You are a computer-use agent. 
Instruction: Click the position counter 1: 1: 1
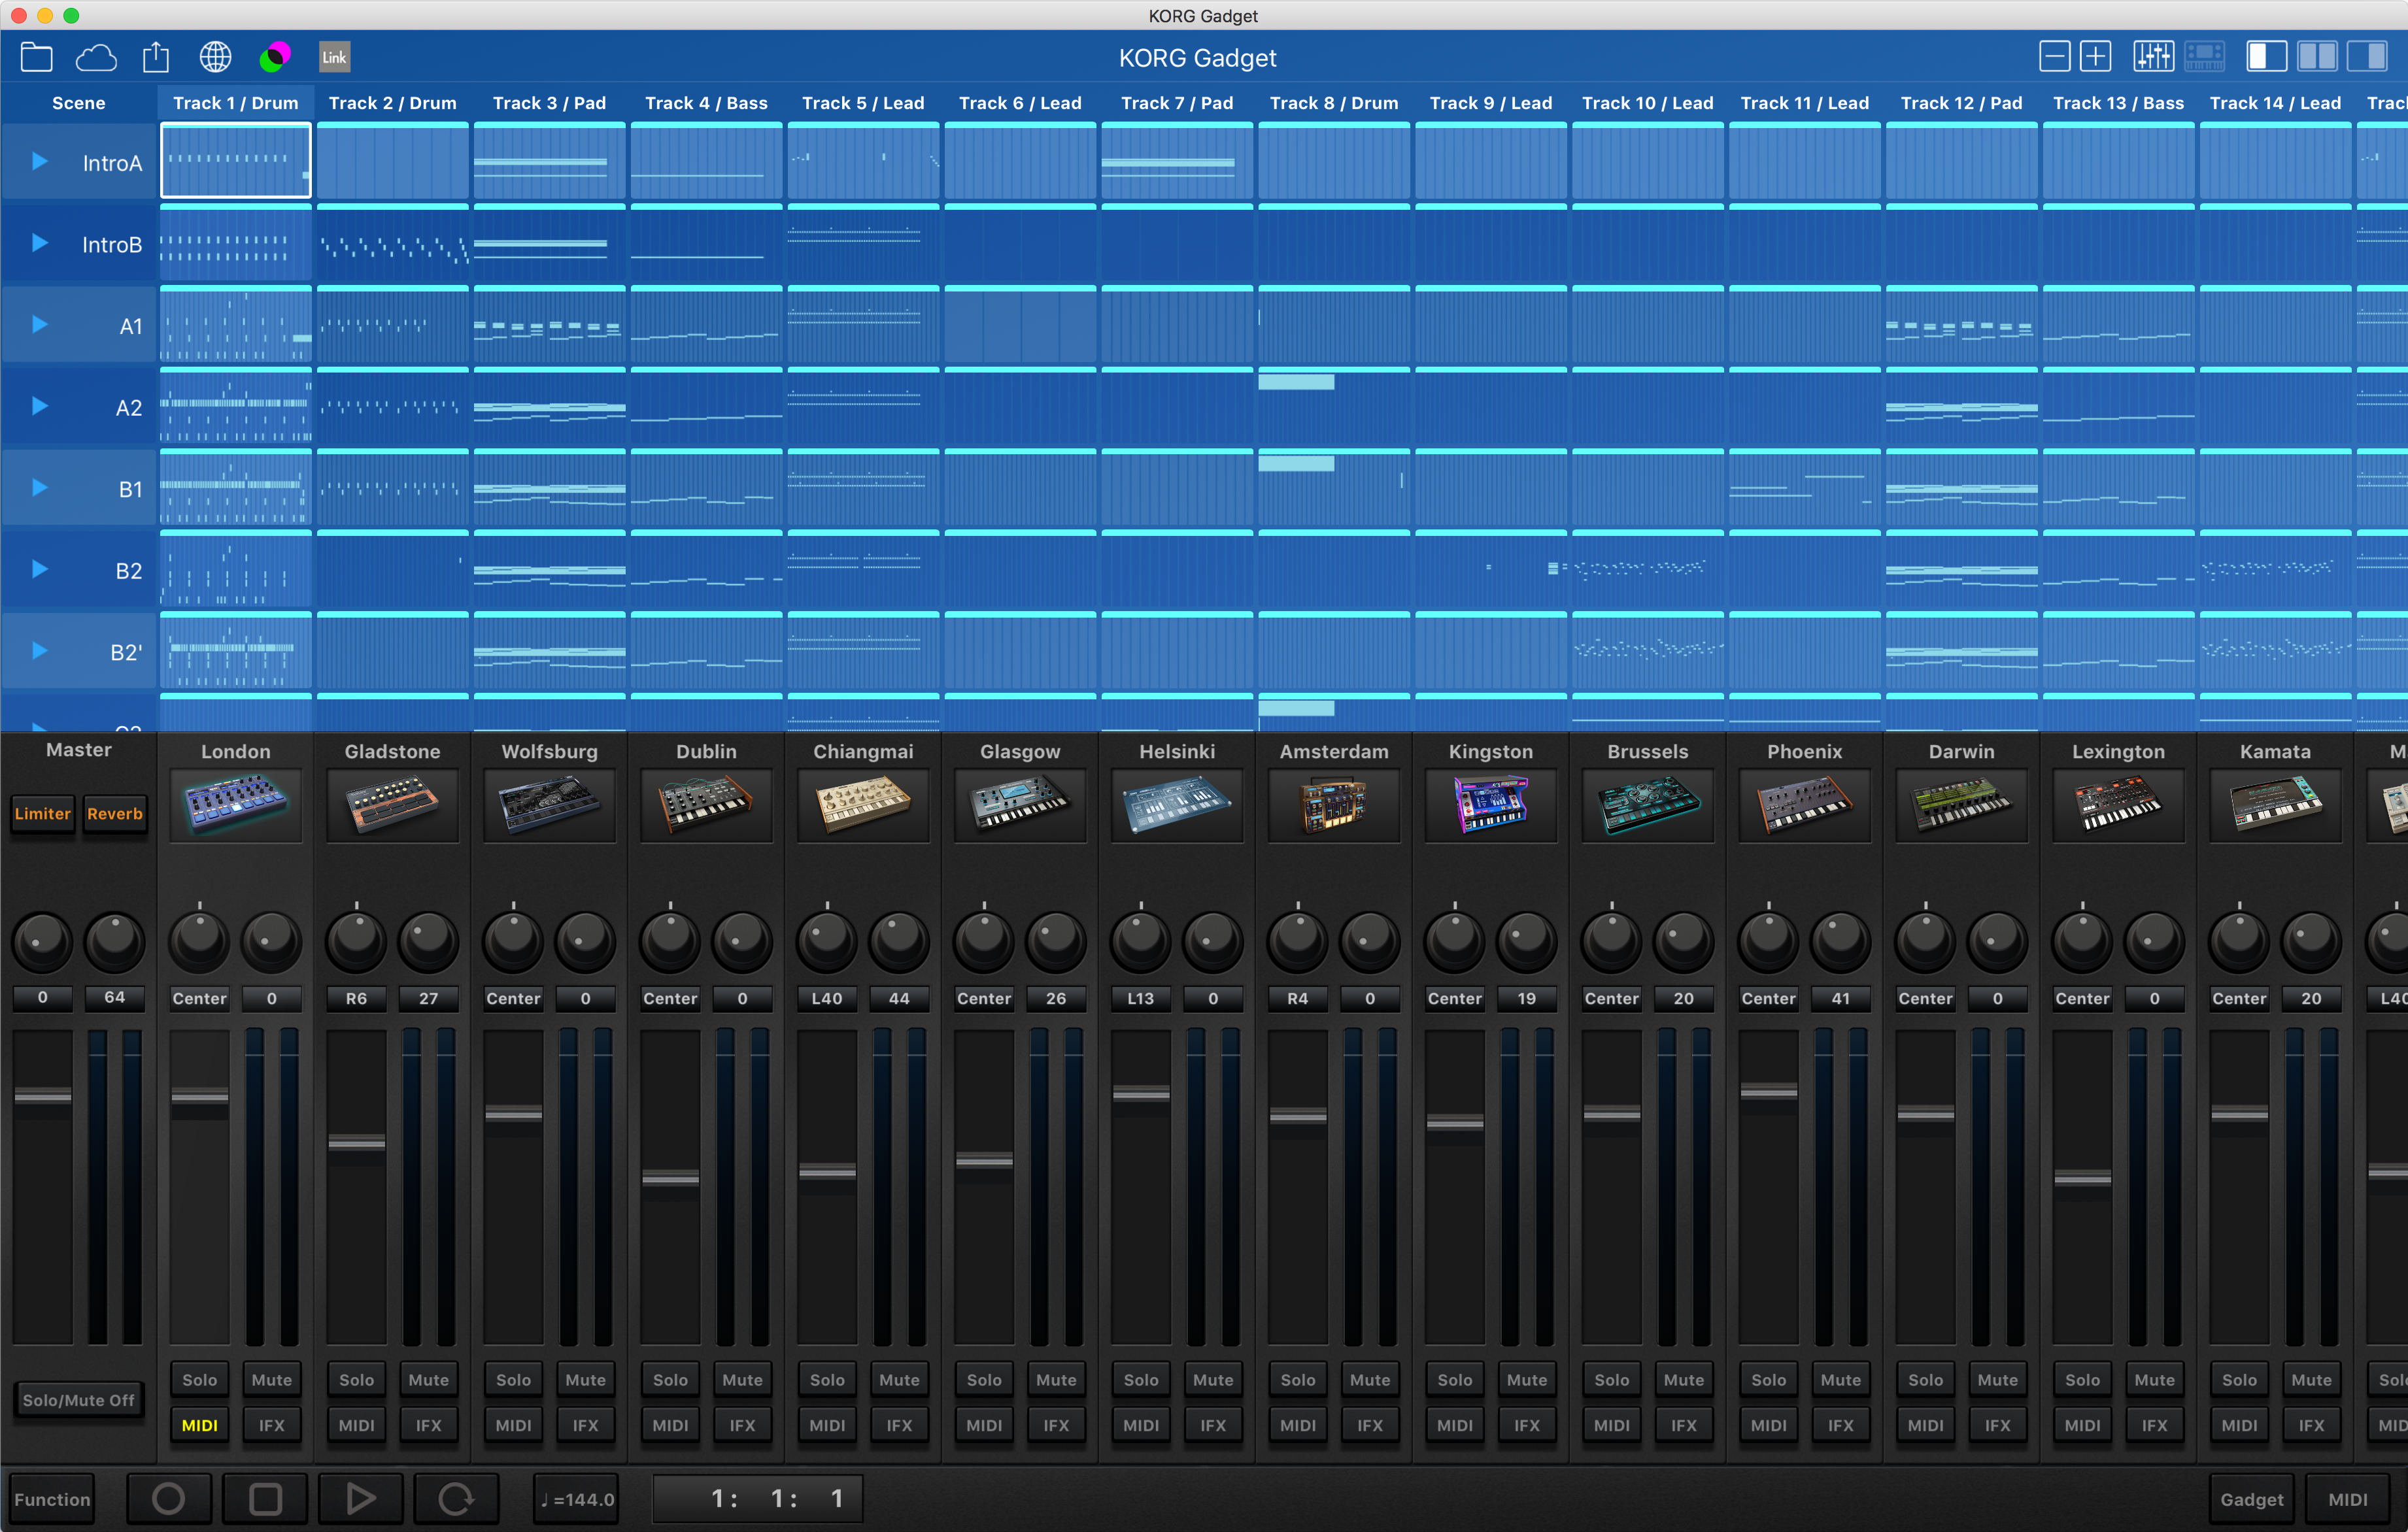point(757,1499)
